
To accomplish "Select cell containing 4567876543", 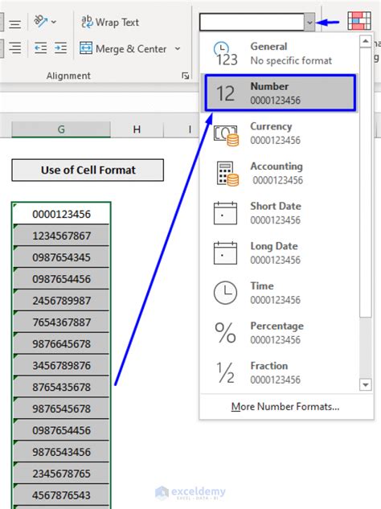I will (x=61, y=495).
